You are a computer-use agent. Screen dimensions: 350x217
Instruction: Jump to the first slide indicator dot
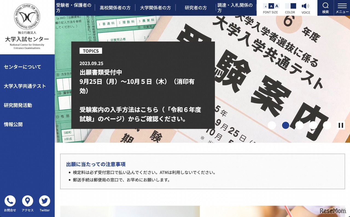272,125
